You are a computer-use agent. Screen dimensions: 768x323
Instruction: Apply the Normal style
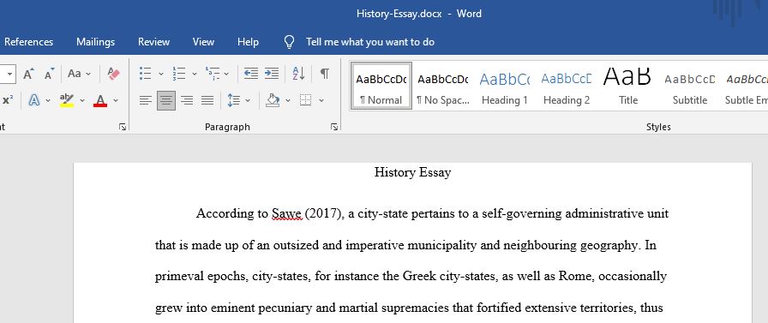tap(381, 85)
